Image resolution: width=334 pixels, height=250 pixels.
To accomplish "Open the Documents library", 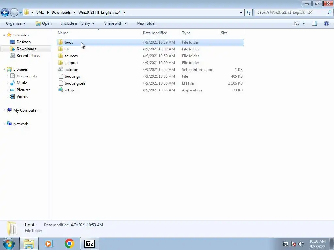I will pos(26,76).
